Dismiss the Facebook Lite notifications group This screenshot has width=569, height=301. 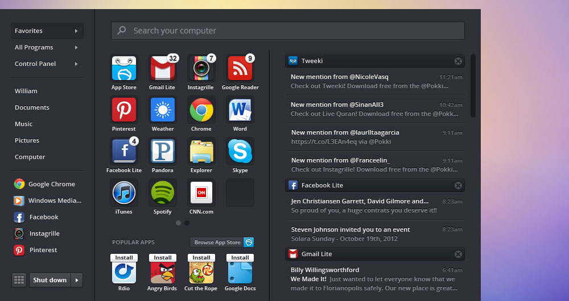pos(458,185)
